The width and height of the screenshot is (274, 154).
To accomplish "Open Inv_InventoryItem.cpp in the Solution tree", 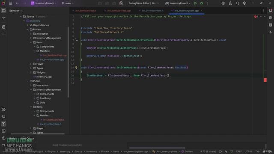I will pyautogui.click(x=52, y=59).
